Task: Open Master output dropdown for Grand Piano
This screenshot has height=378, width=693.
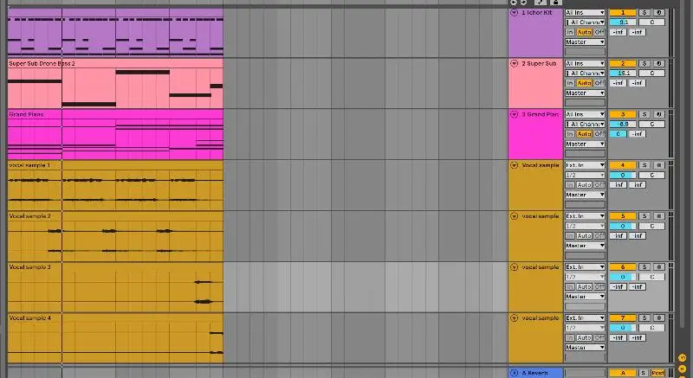Action: point(585,144)
